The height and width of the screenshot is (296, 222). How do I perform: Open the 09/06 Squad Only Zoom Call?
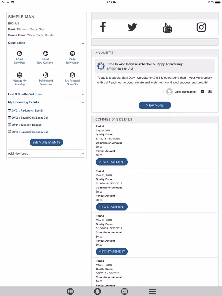(x=30, y=118)
